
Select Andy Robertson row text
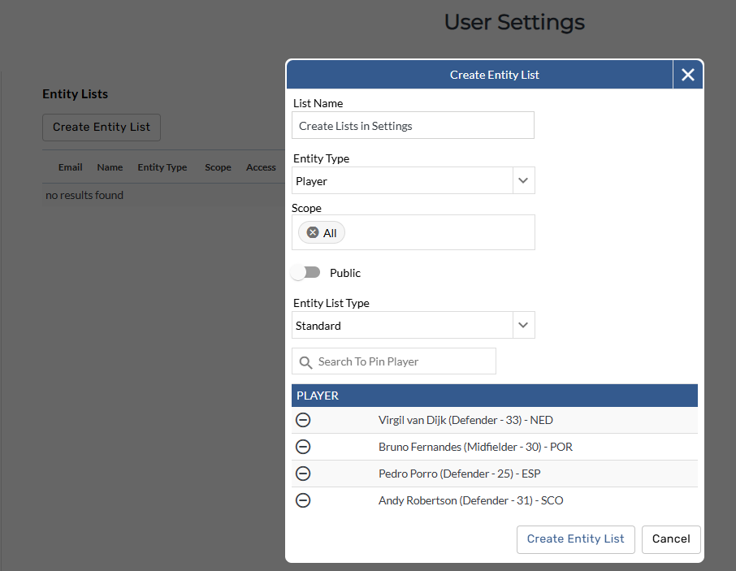point(471,500)
